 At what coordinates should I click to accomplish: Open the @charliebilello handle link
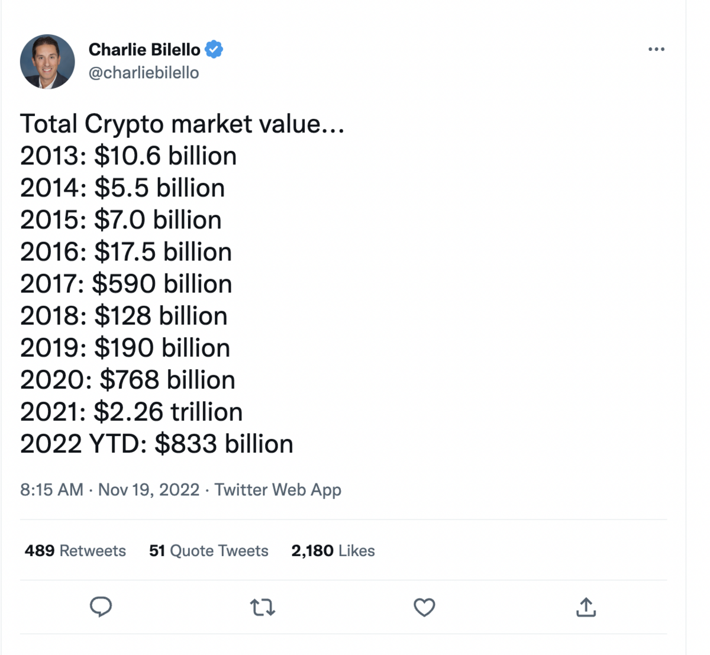click(144, 73)
